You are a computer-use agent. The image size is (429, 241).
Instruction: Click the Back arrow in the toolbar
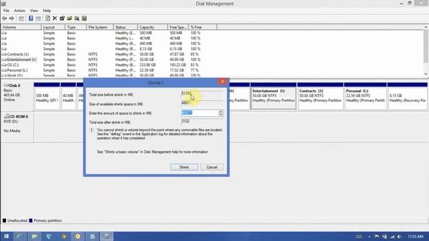click(5, 18)
